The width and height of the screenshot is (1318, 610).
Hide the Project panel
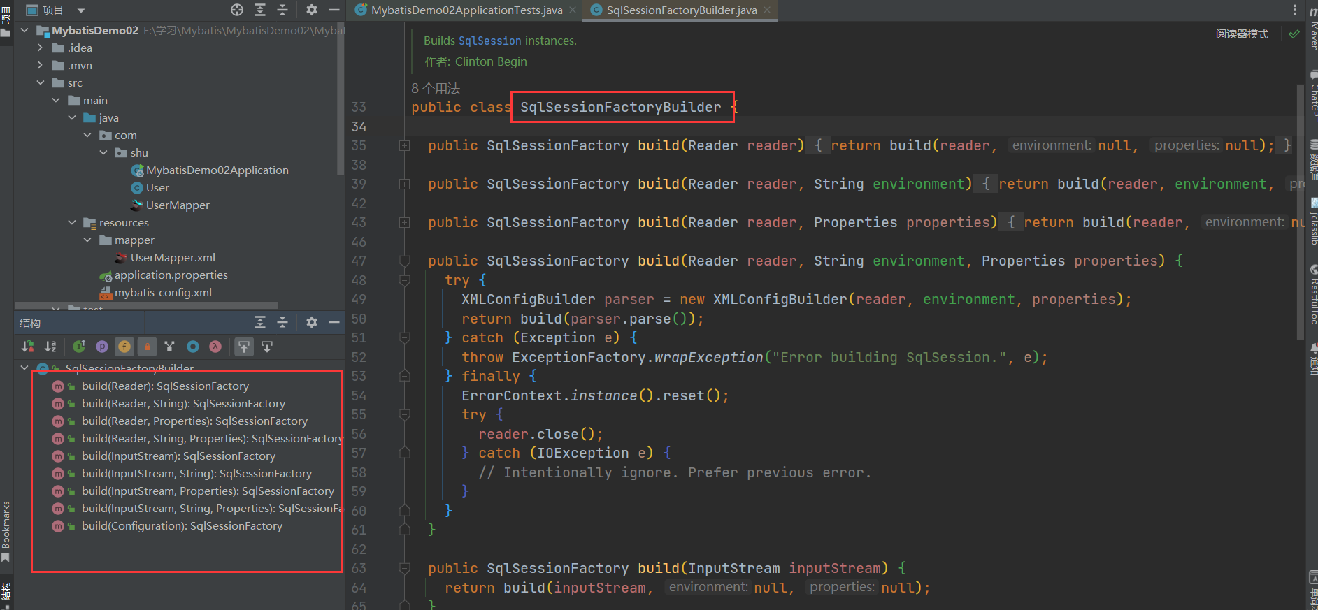coord(334,10)
